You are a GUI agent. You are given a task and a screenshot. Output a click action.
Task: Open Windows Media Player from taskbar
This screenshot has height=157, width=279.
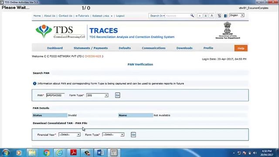[19, 153]
